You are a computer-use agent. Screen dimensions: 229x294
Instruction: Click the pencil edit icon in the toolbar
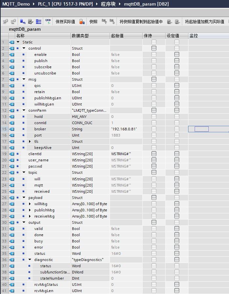point(30,22)
